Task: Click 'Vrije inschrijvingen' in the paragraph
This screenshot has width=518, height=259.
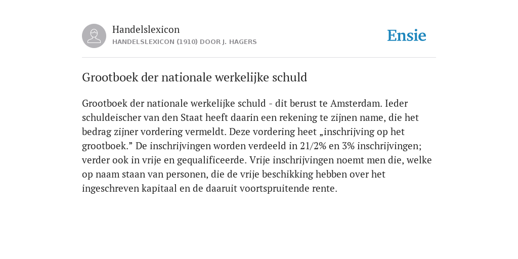Action: 292,160
